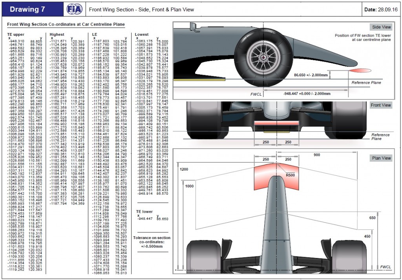Click the red wing section in Front View
Viewport: 402px width, 280px height.
[x=277, y=123]
